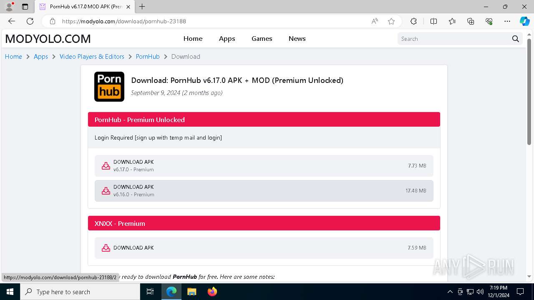Click the PornHub - Premium Unlocked header

pos(264,120)
